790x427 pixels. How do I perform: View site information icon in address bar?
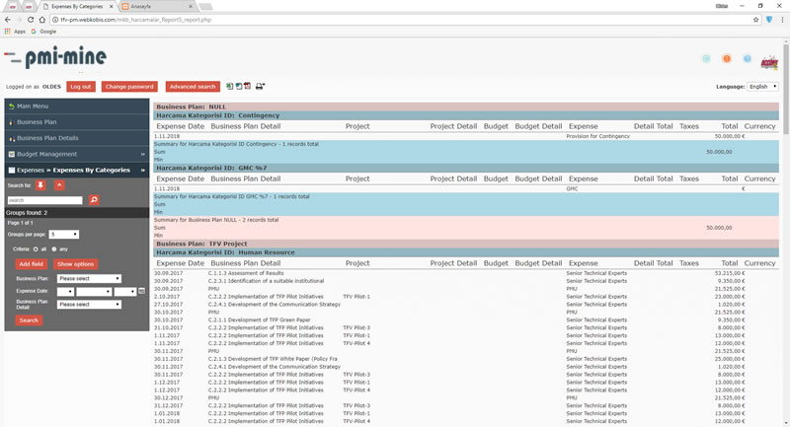click(55, 20)
